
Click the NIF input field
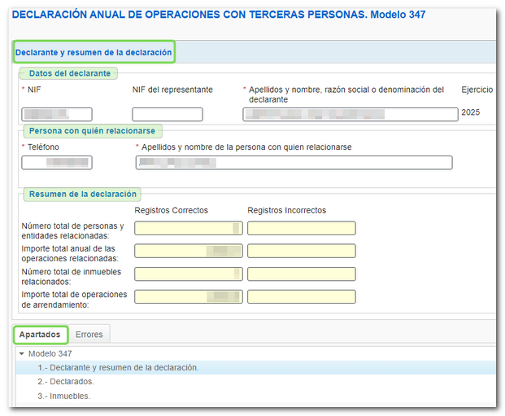click(57, 115)
